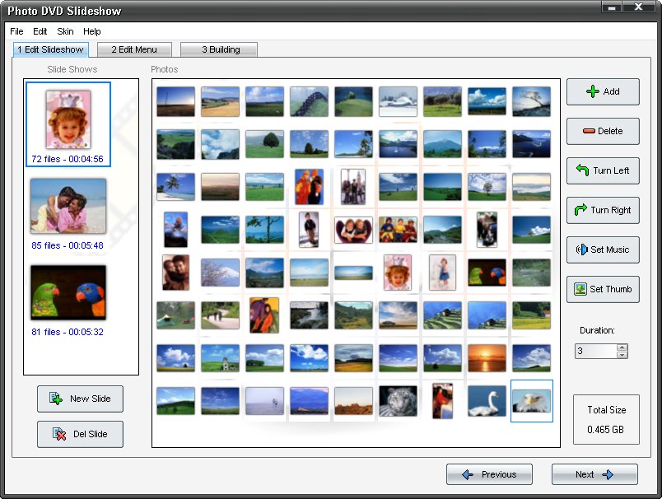662x499 pixels.
Task: Select the beach couple slideshow with 85 files
Action: click(68, 214)
